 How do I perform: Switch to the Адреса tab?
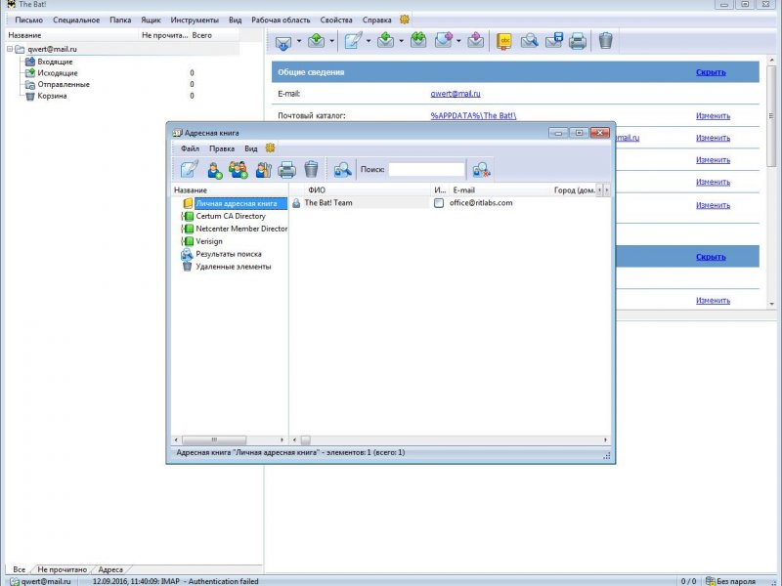click(x=110, y=569)
